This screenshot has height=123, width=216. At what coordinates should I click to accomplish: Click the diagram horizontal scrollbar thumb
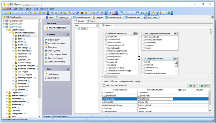(x=111, y=77)
